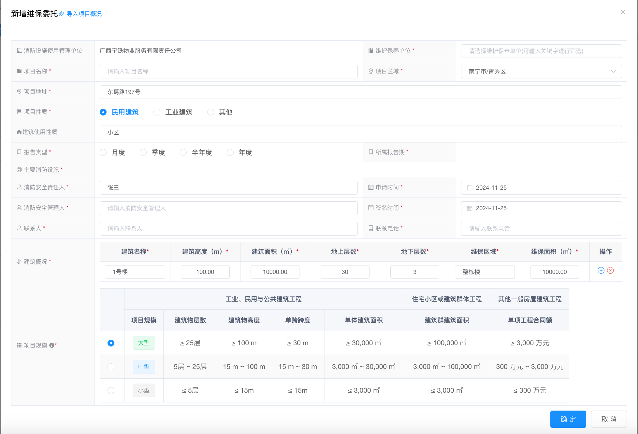Choose 年度 report type
Screen dimensions: 638x434
[x=230, y=153]
